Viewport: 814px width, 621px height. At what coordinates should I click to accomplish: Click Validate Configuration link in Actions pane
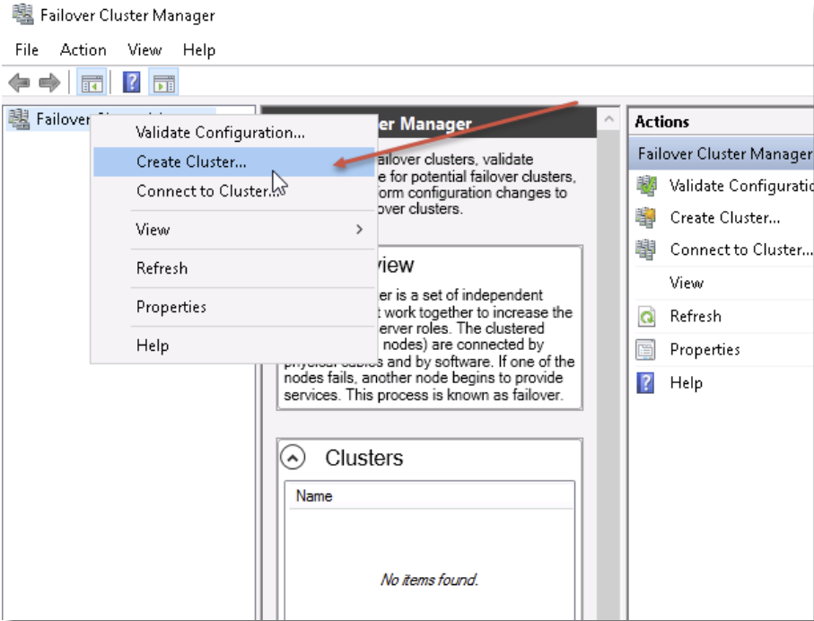(740, 186)
